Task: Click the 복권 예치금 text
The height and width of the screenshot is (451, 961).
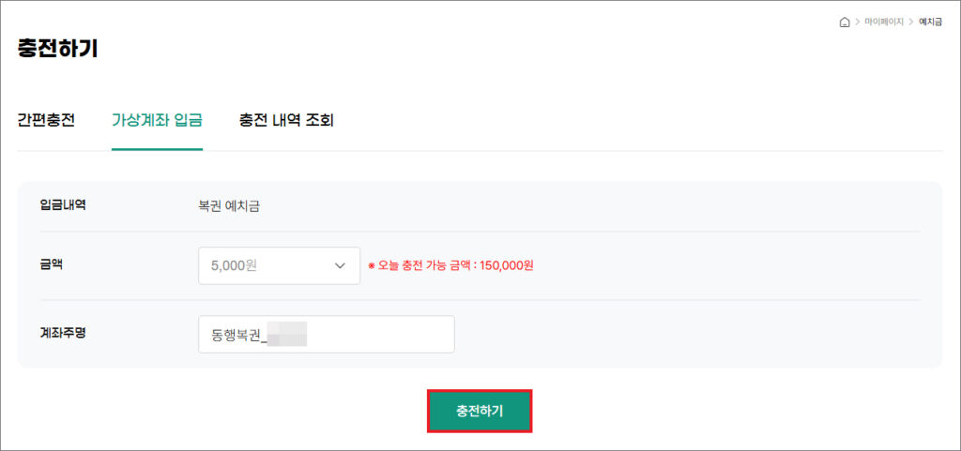Action: click(x=222, y=206)
